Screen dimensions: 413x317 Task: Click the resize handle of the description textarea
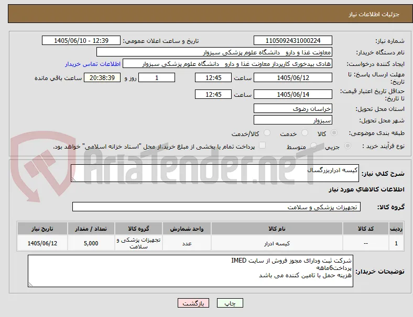[x=73, y=179]
